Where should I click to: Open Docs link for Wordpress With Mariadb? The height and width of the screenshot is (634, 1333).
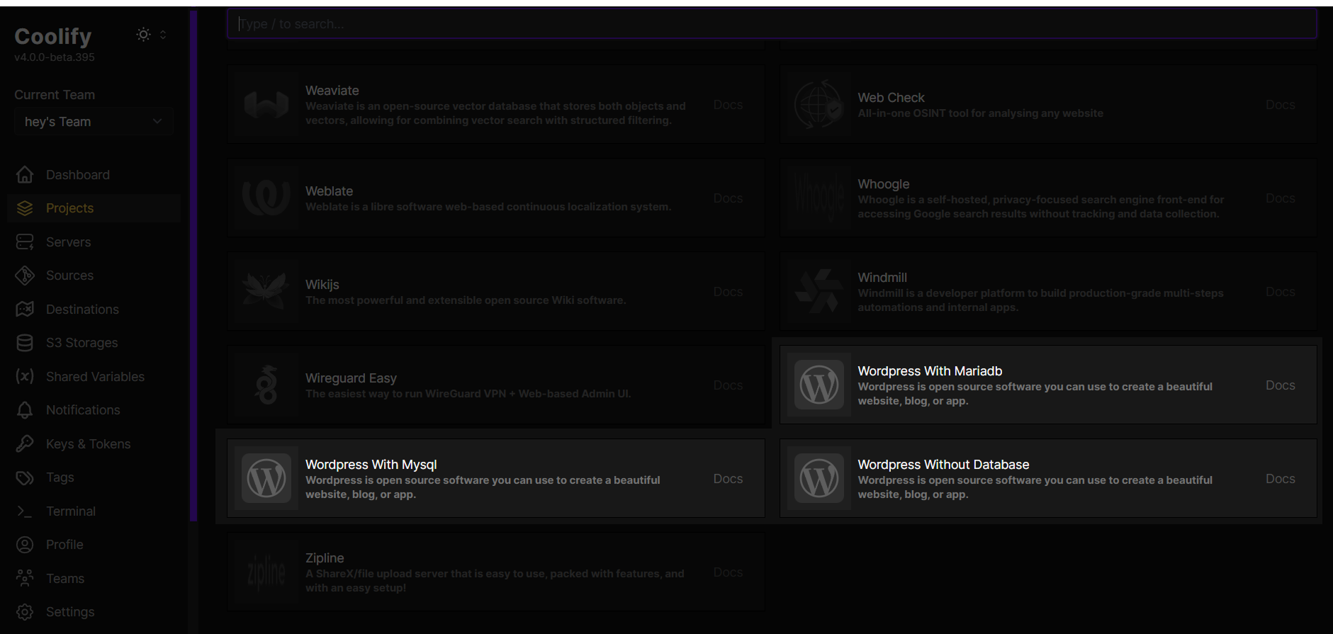tap(1281, 385)
